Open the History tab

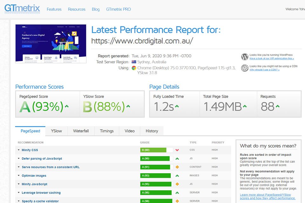pos(152,131)
